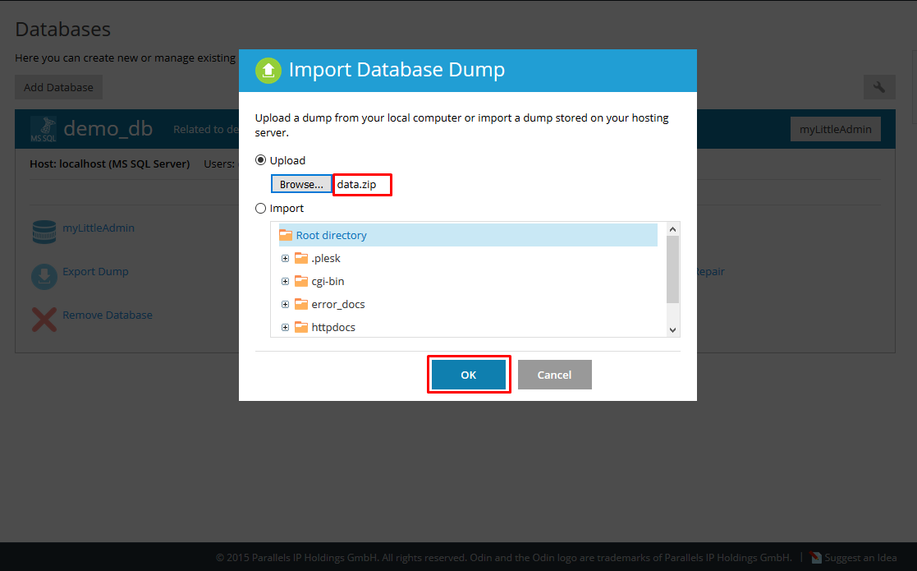917x571 pixels.
Task: Click the Root directory folder icon
Action: [x=285, y=235]
